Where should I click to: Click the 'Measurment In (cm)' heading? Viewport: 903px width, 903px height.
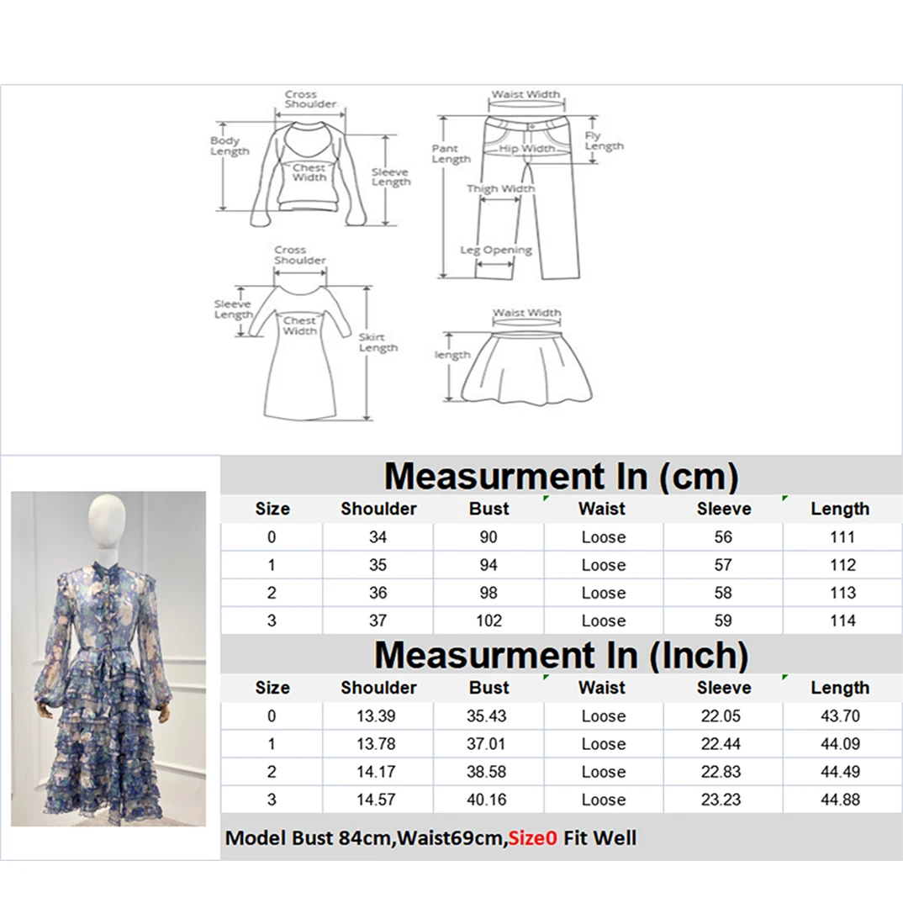point(561,476)
